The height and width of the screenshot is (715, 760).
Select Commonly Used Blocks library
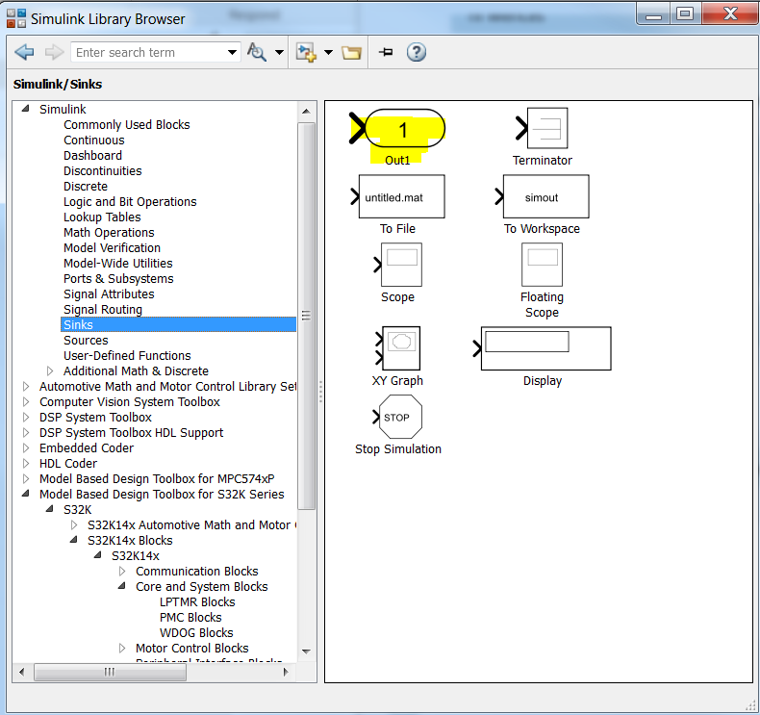point(126,124)
